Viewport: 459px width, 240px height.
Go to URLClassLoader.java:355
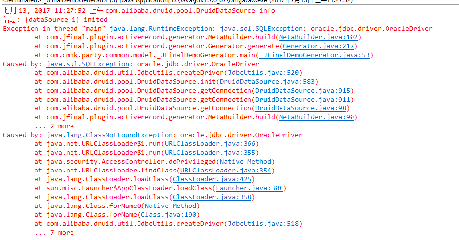tap(210, 153)
